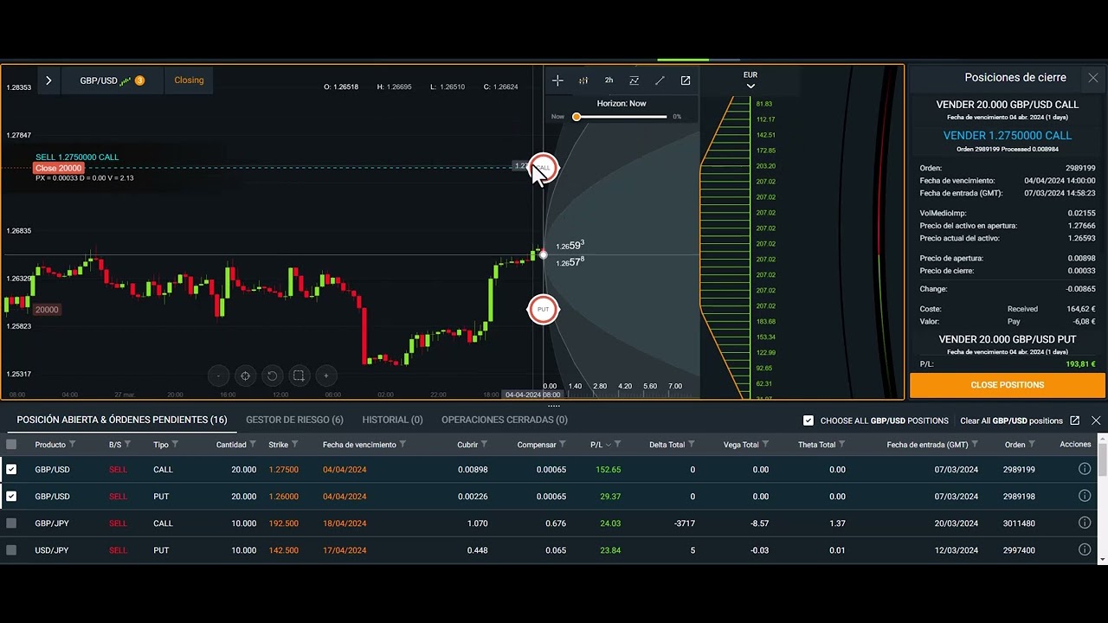This screenshot has width=1108, height=623.
Task: Filter the Cantidad column
Action: 254,445
